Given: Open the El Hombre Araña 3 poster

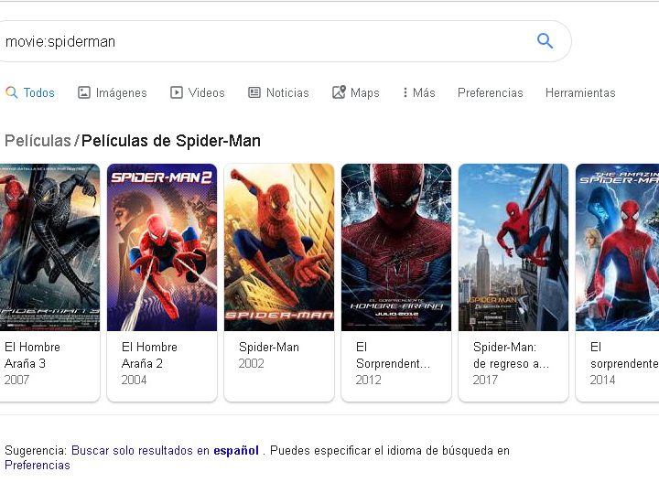Looking at the screenshot, I should click(49, 247).
